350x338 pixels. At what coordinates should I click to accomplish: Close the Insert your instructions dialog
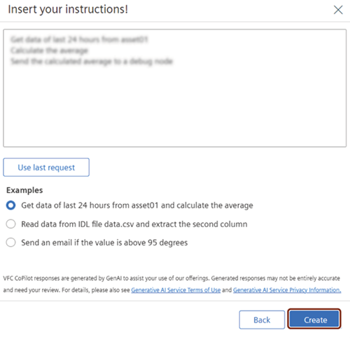click(338, 10)
